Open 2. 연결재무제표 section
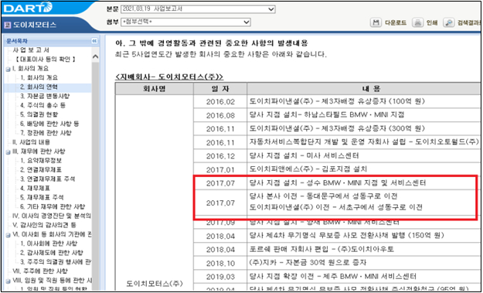483x293 pixels. click(x=41, y=170)
